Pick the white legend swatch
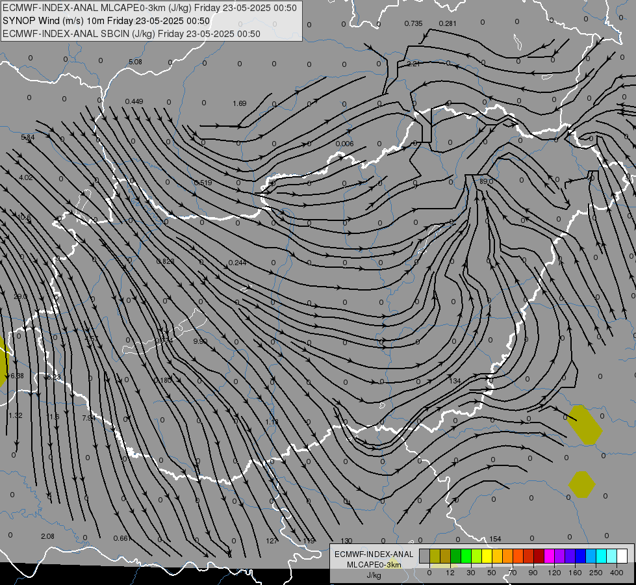 (622, 556)
